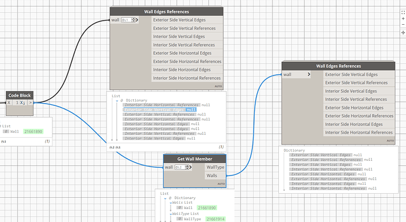The width and height of the screenshot is (406, 222).
Task: Click WallType element ID 21661914
Action: pyautogui.click(x=215, y=219)
